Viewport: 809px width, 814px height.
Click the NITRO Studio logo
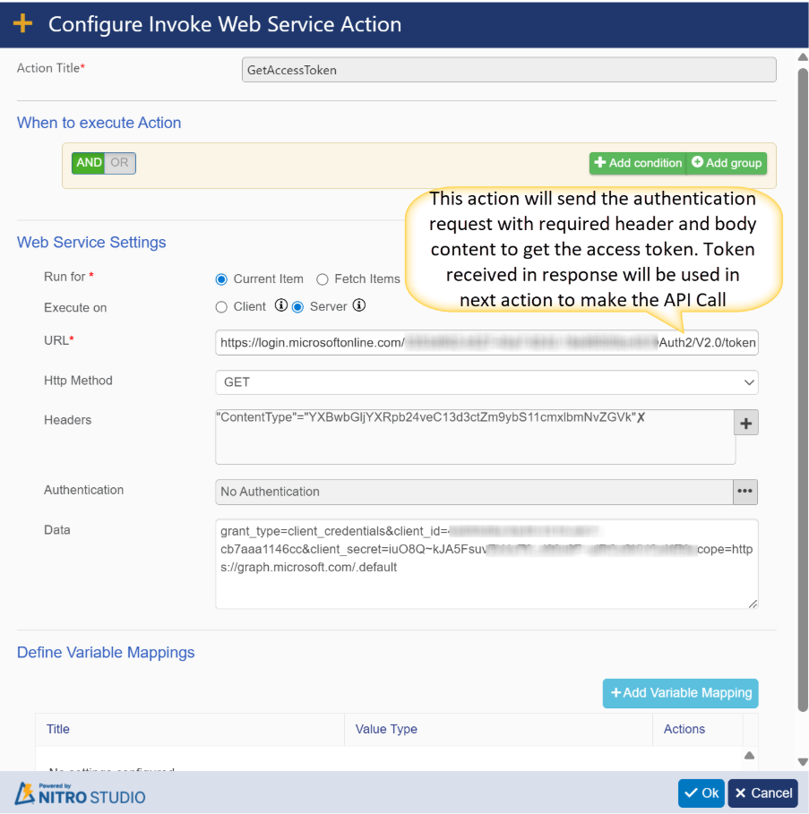[81, 793]
